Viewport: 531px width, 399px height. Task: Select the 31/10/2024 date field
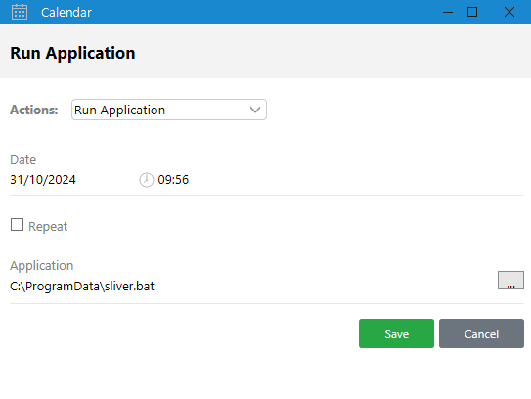pyautogui.click(x=43, y=180)
